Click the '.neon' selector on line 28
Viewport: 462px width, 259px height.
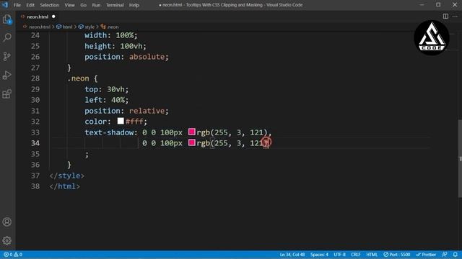tap(78, 78)
